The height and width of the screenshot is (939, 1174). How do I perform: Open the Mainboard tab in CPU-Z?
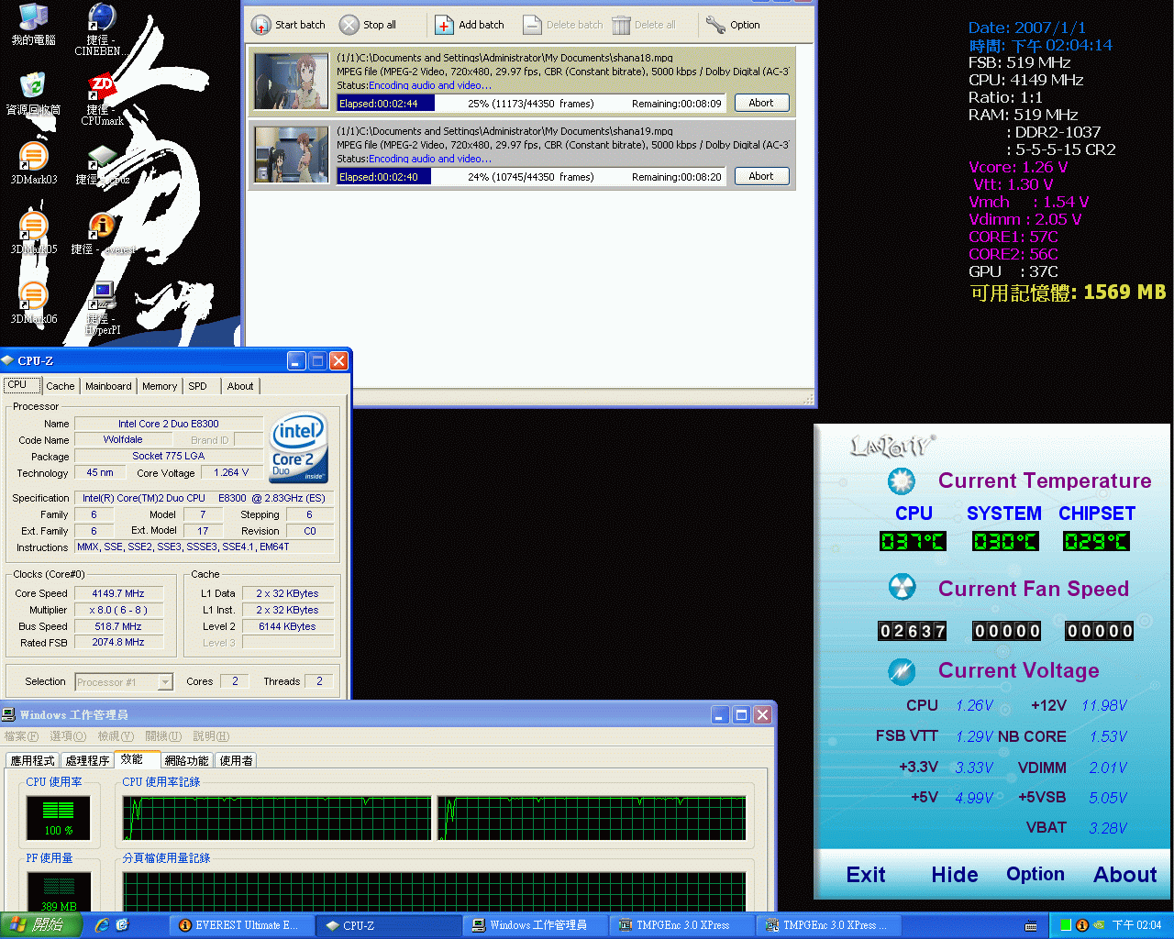point(108,386)
